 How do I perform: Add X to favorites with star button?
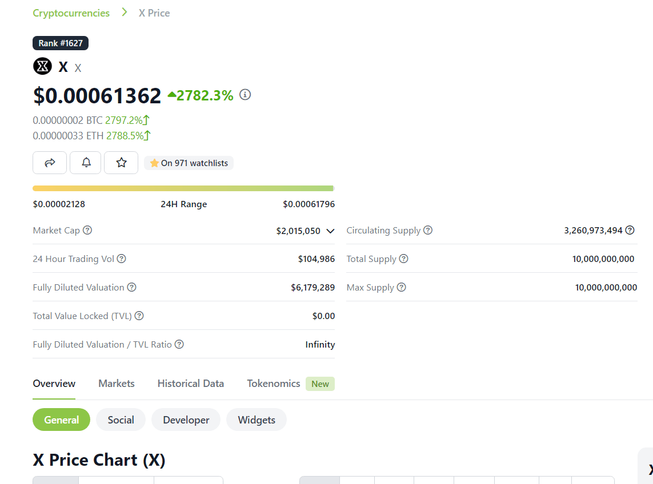(x=121, y=163)
